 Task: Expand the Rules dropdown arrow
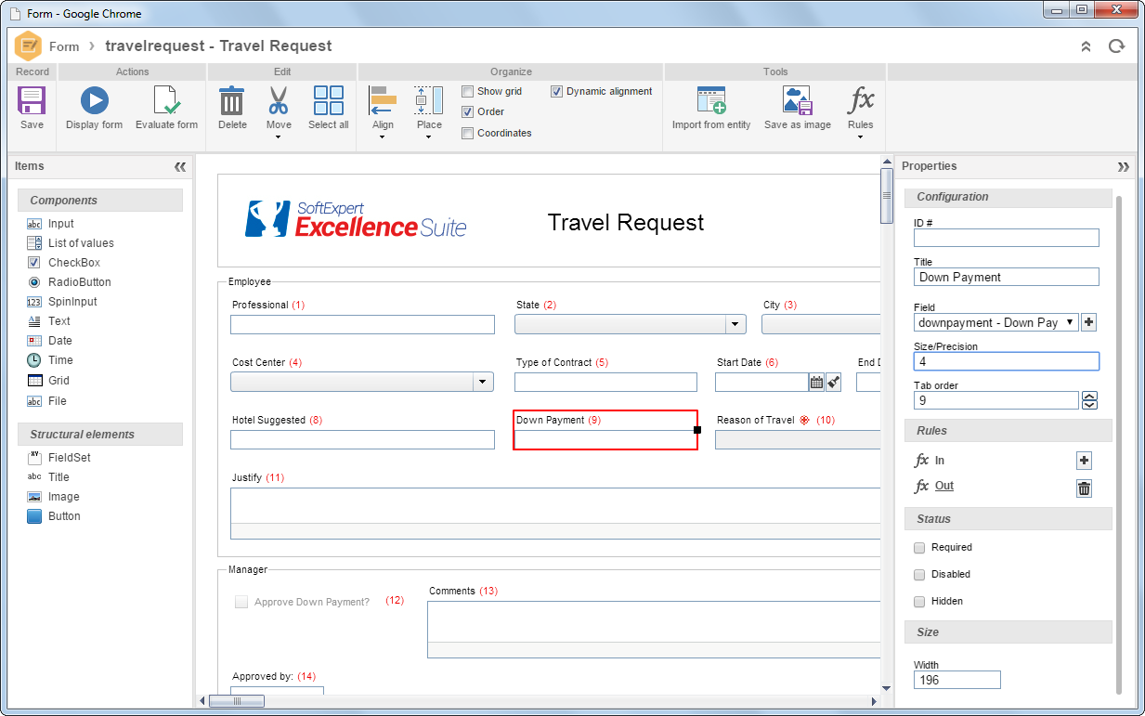861,137
